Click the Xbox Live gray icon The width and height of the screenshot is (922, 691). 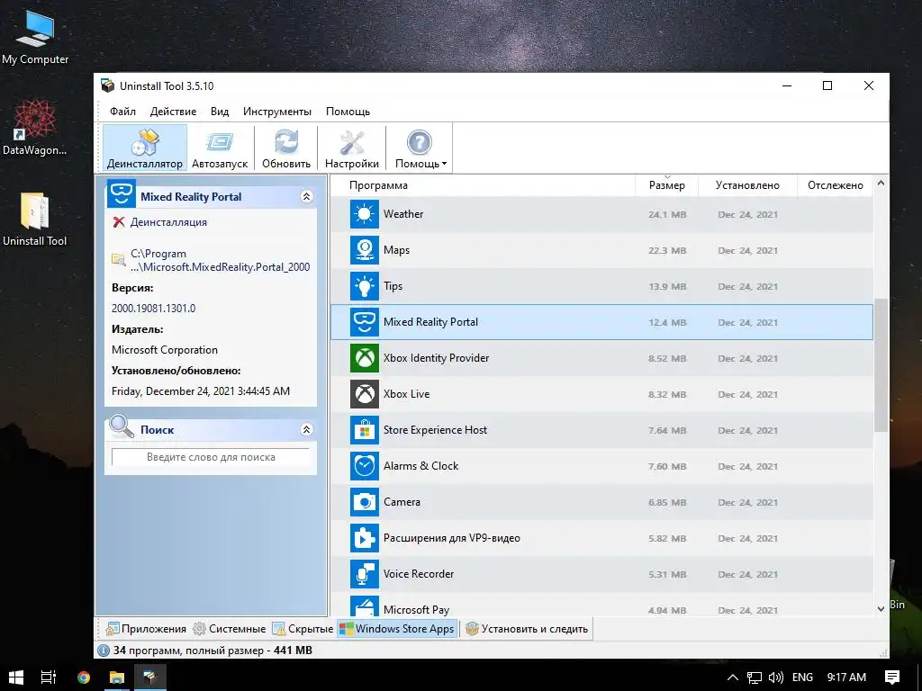click(365, 394)
